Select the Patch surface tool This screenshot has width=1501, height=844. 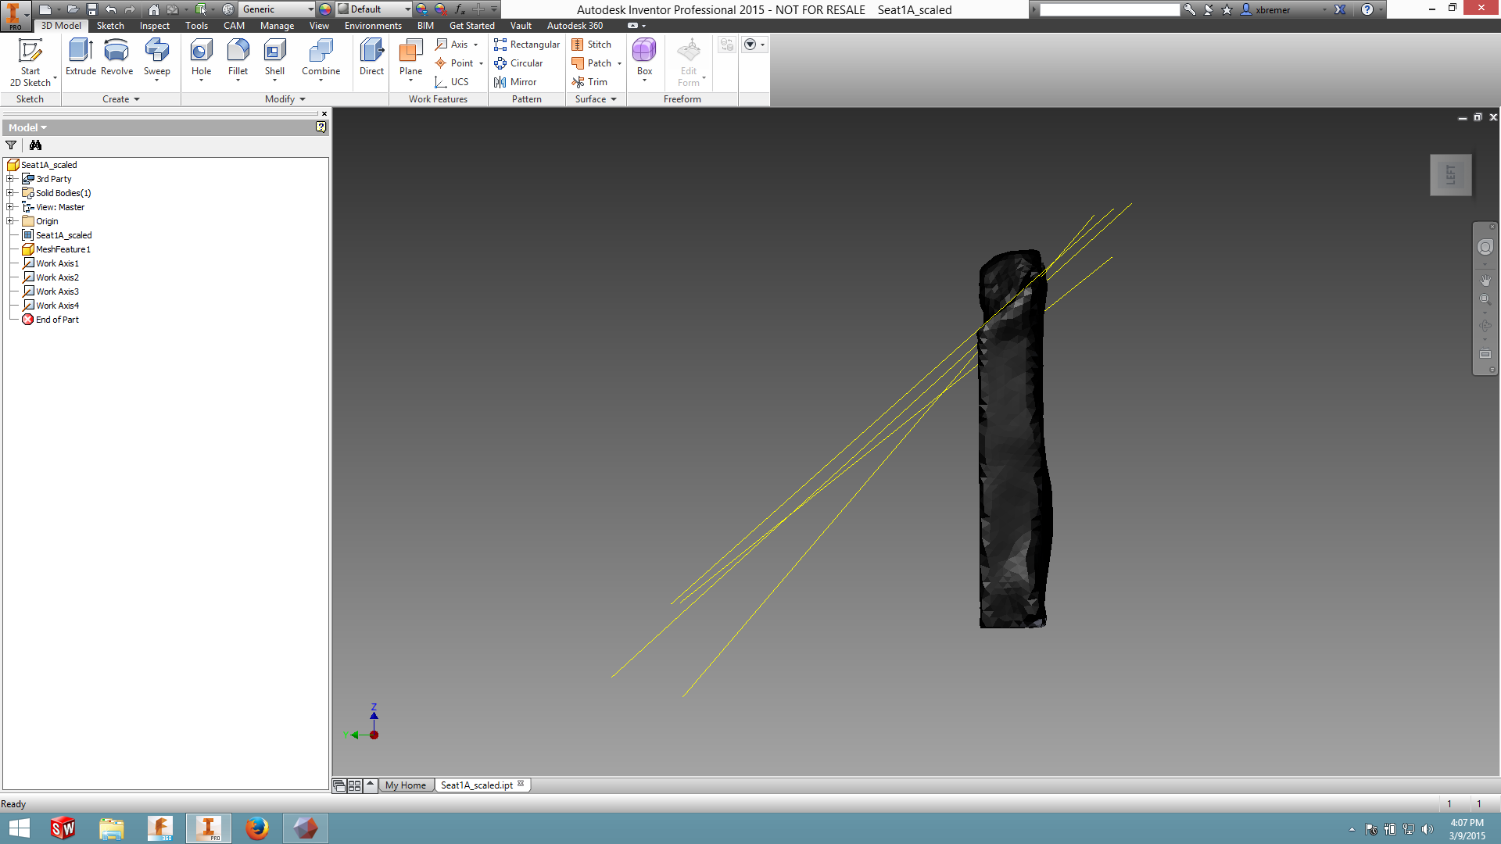coord(591,63)
